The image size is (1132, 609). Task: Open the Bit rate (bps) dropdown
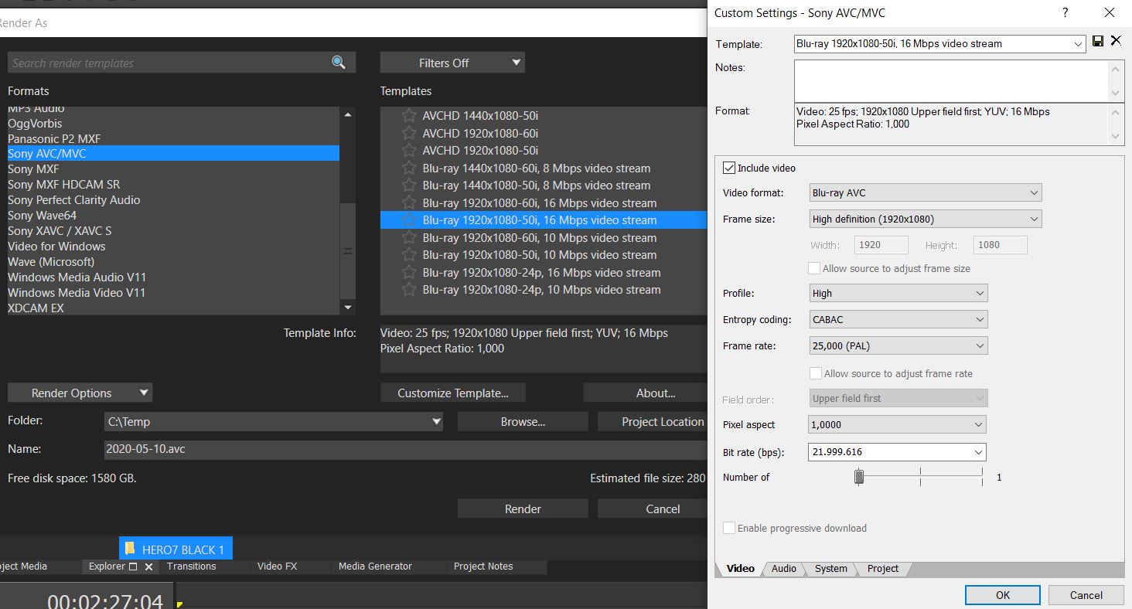pos(897,451)
